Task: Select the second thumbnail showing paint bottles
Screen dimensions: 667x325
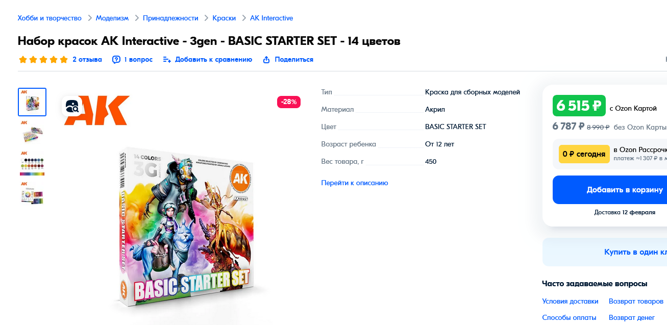Action: (x=32, y=133)
